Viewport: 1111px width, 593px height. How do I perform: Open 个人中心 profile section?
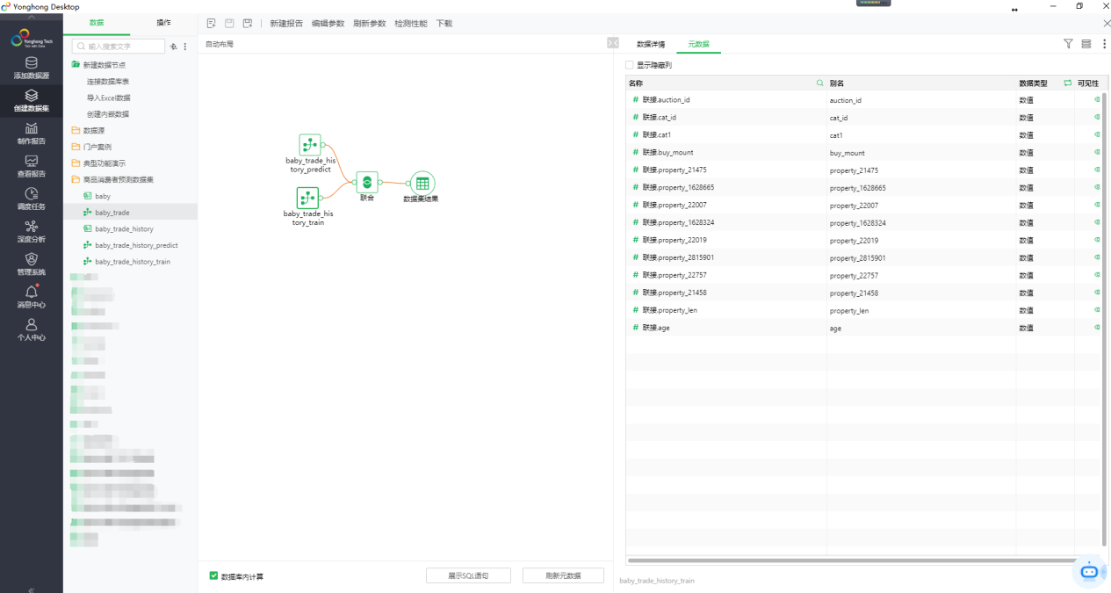point(32,329)
